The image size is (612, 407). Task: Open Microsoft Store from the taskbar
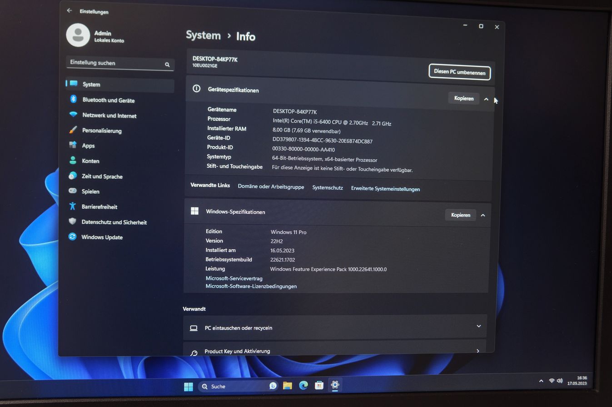click(319, 385)
